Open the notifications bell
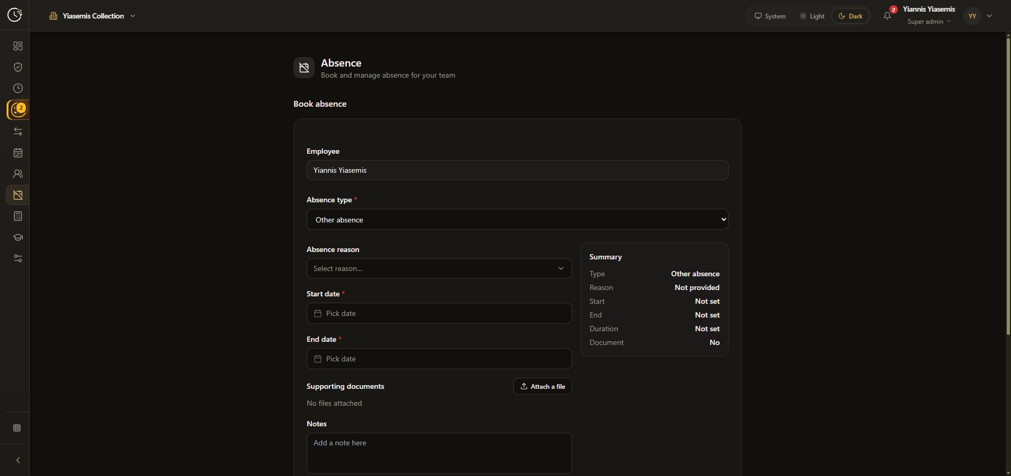1011x476 pixels. [887, 16]
